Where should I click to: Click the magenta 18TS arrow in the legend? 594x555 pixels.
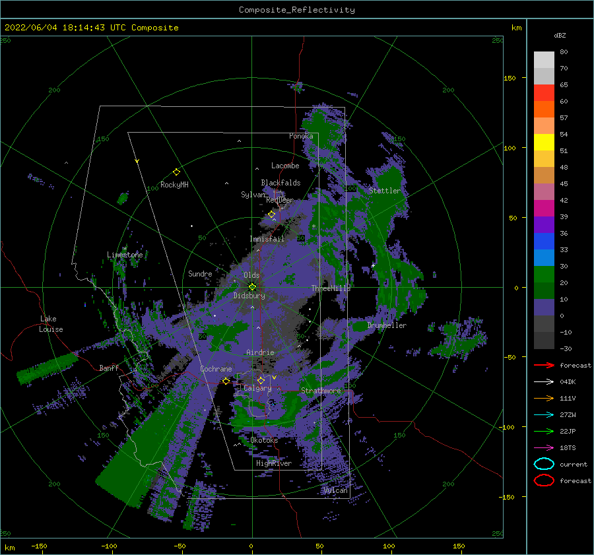pyautogui.click(x=544, y=448)
